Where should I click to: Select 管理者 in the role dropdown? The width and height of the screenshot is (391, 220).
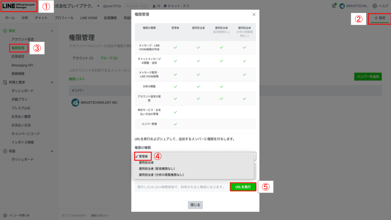[x=143, y=156]
